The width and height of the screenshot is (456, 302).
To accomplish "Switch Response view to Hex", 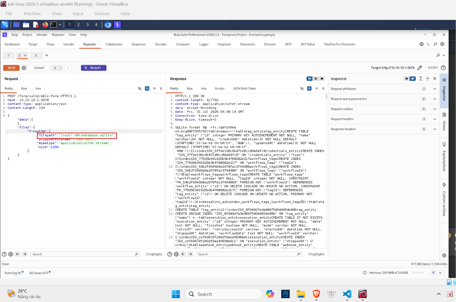I will [204, 89].
